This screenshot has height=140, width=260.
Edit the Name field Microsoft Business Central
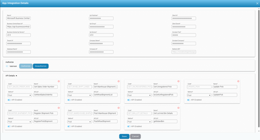point(18,18)
